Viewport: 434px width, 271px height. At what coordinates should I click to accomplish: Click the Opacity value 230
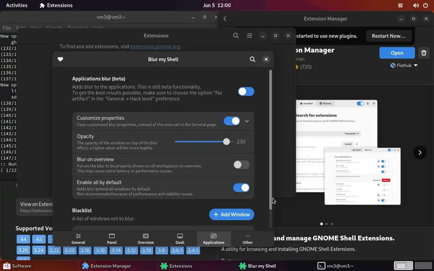(241, 142)
